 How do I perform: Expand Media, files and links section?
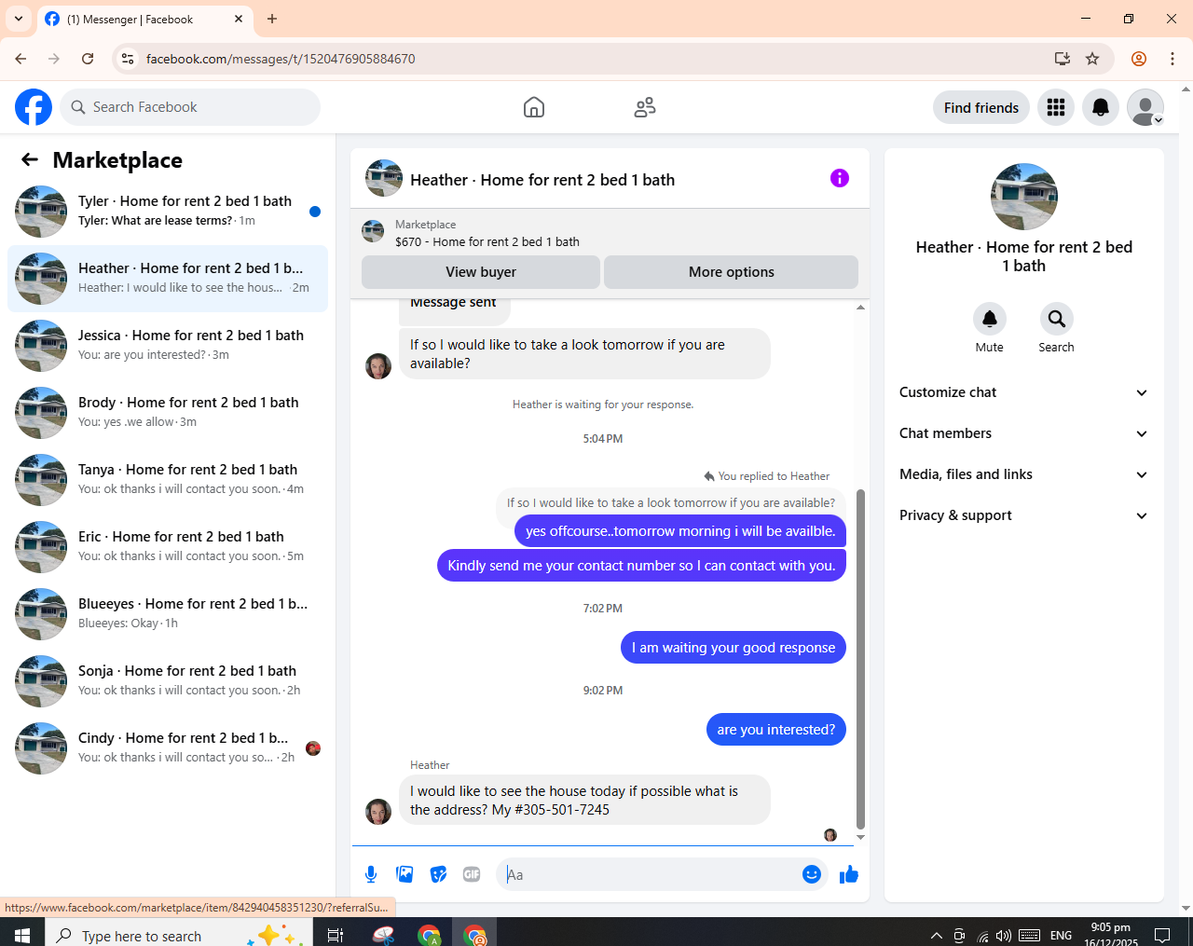tap(1023, 474)
